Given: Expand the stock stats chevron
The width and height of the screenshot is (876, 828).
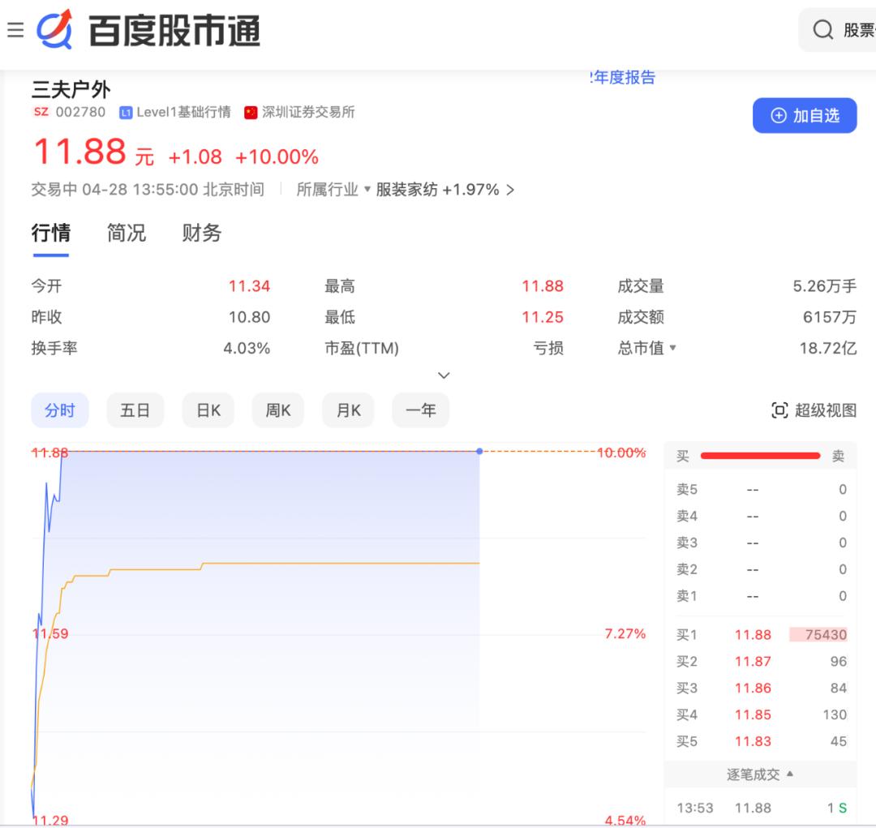Looking at the screenshot, I should coord(444,375).
